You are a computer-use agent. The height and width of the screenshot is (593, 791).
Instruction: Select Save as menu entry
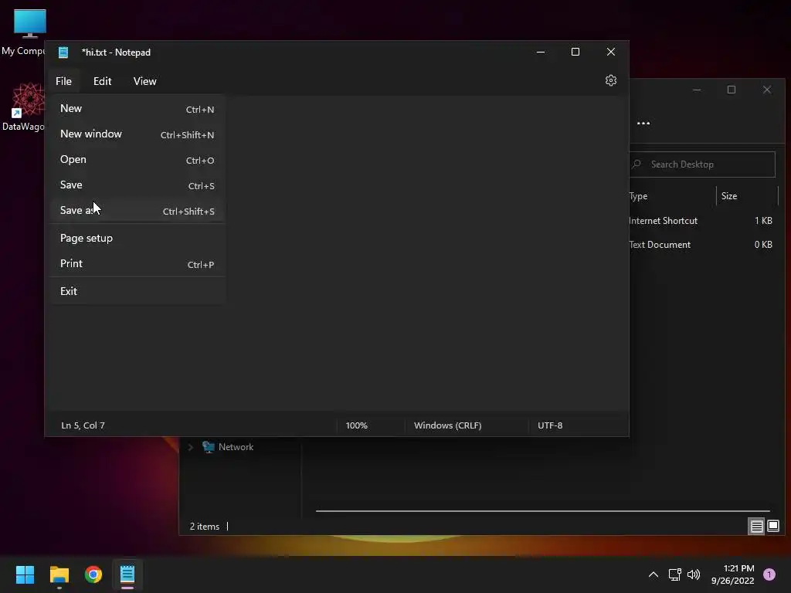[x=137, y=211]
